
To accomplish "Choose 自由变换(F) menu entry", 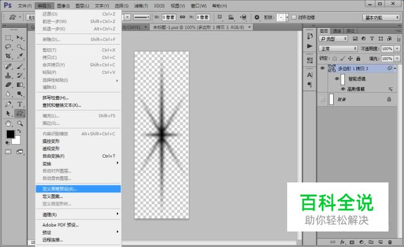I will tap(78, 156).
